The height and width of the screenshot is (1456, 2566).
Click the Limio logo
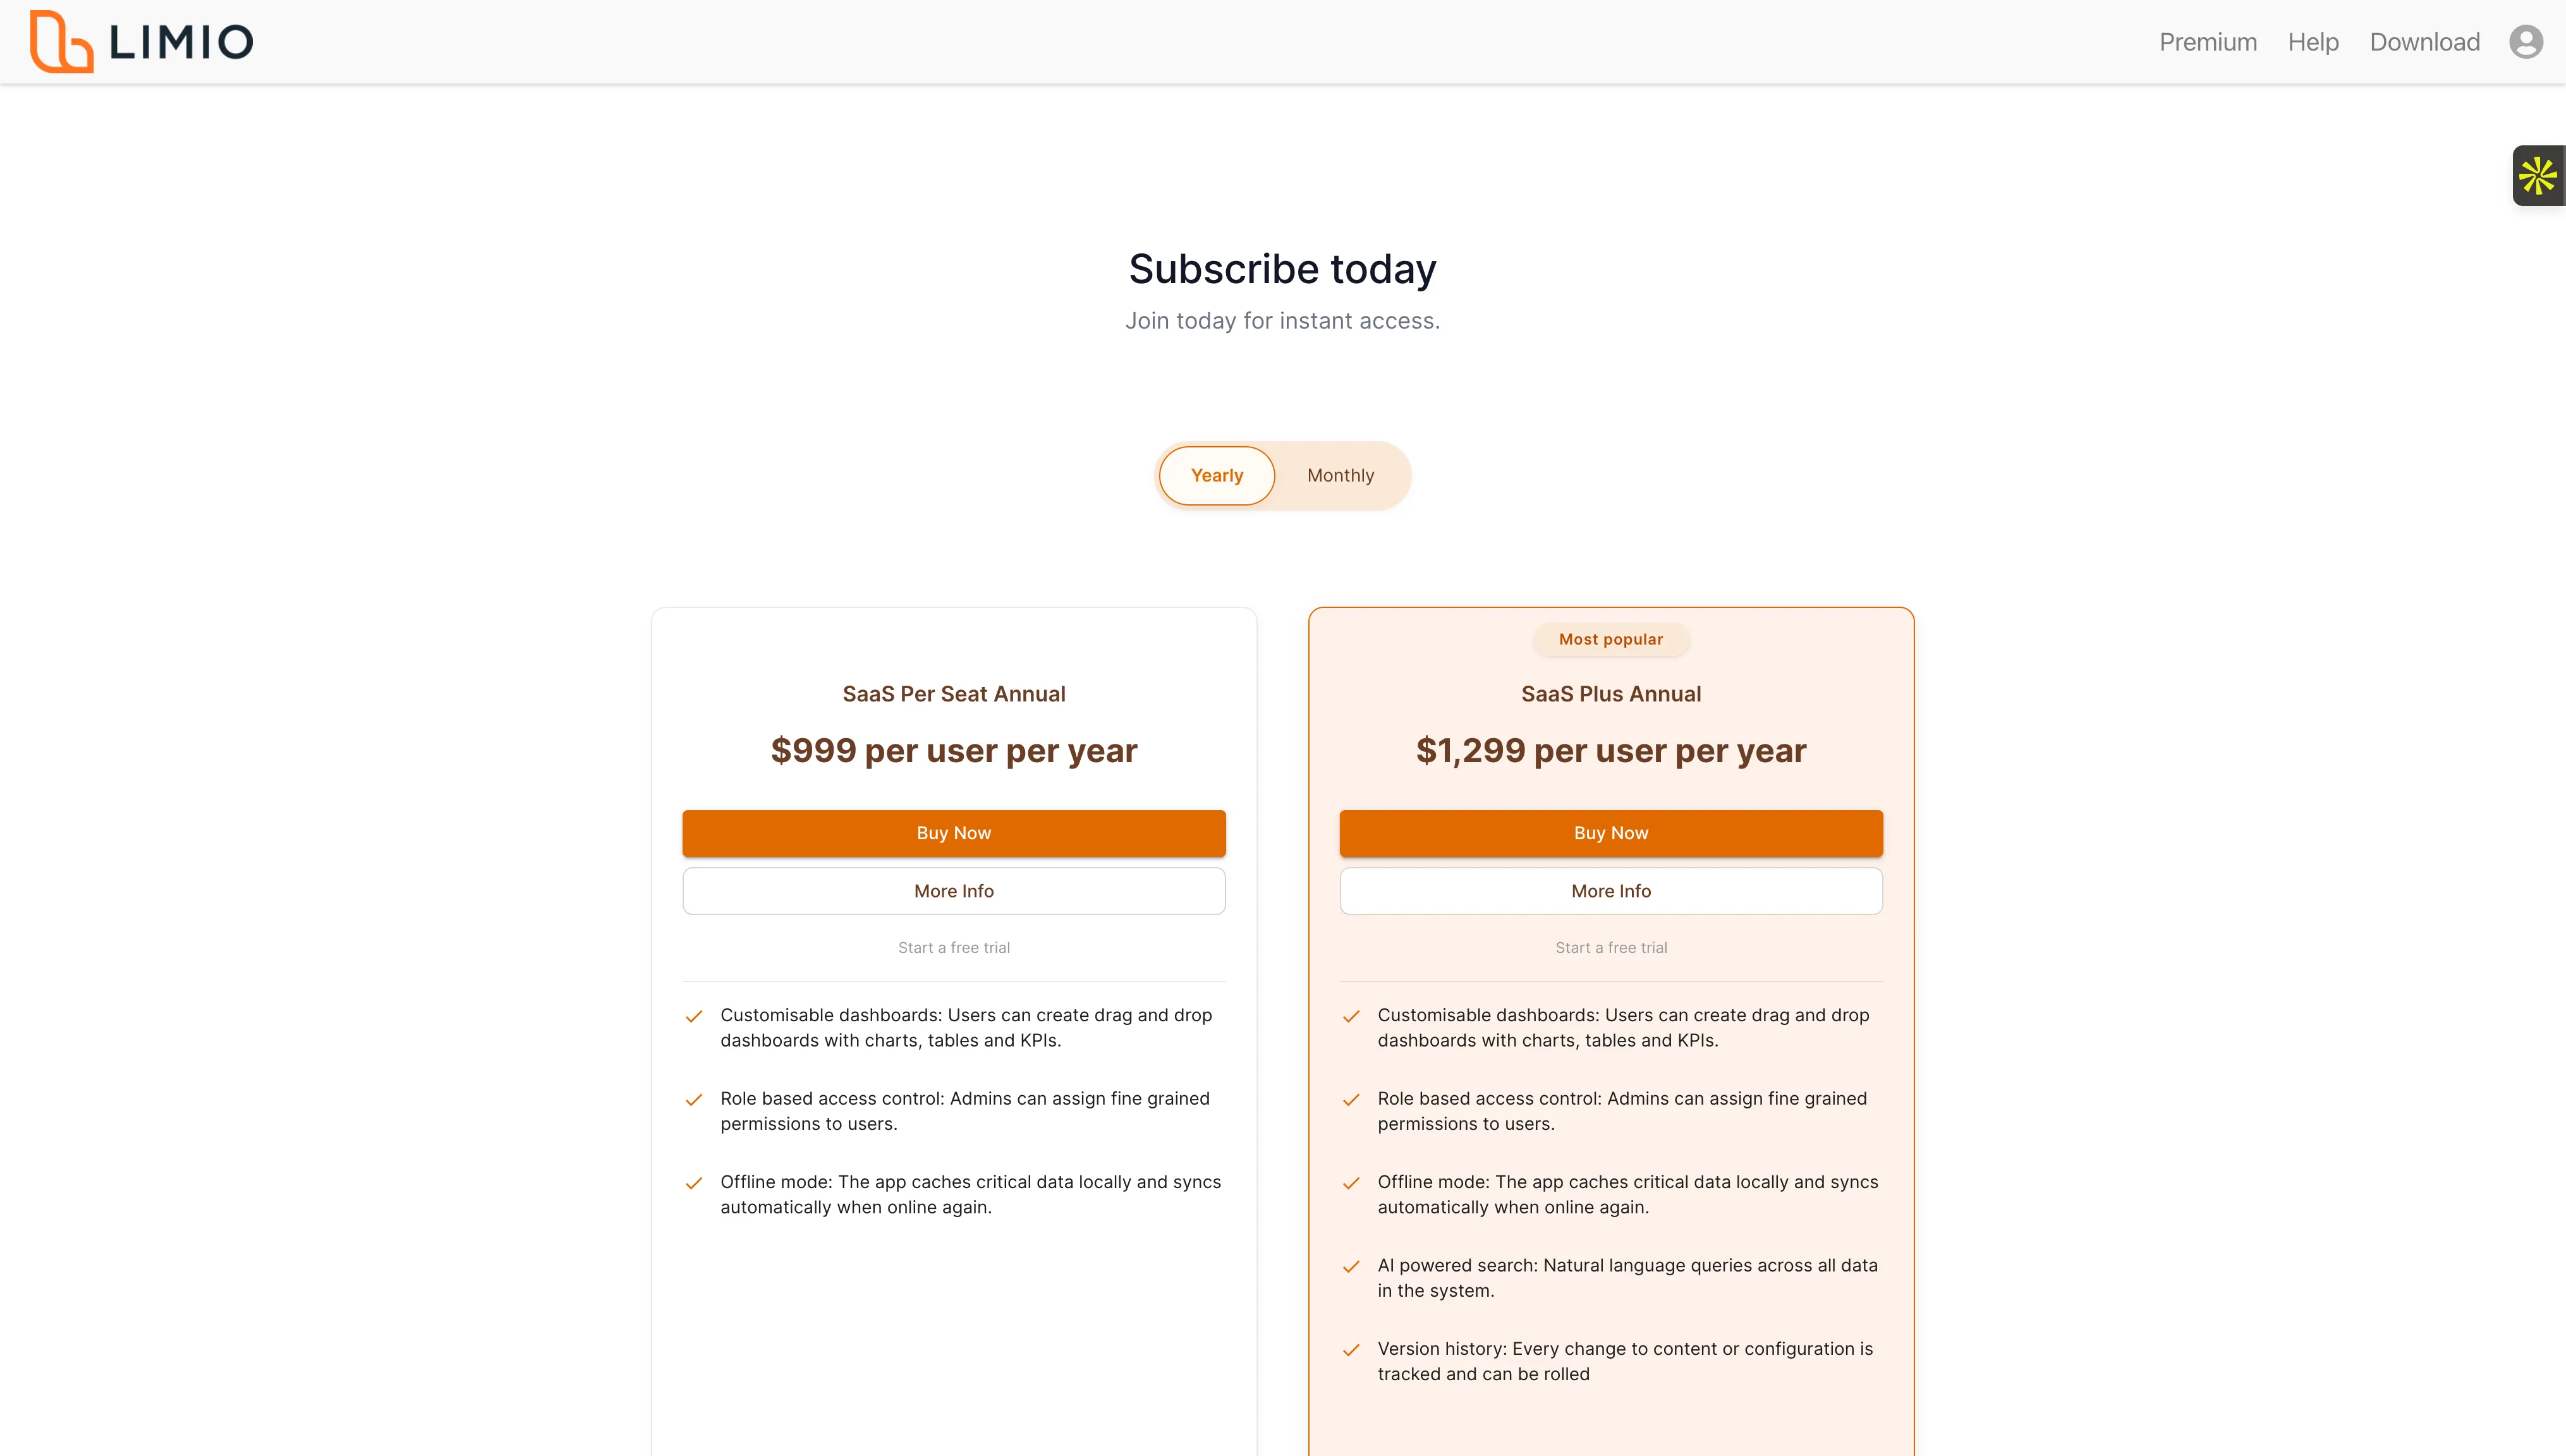tap(140, 41)
